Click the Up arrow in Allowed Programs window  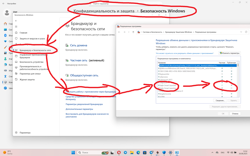coord(133,32)
